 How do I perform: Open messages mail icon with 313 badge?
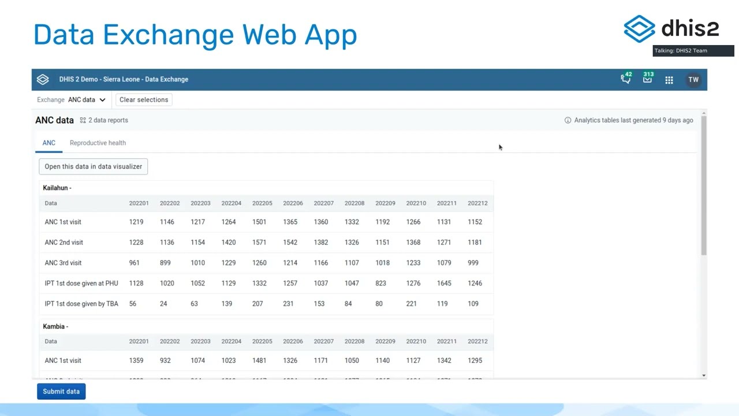pos(648,79)
